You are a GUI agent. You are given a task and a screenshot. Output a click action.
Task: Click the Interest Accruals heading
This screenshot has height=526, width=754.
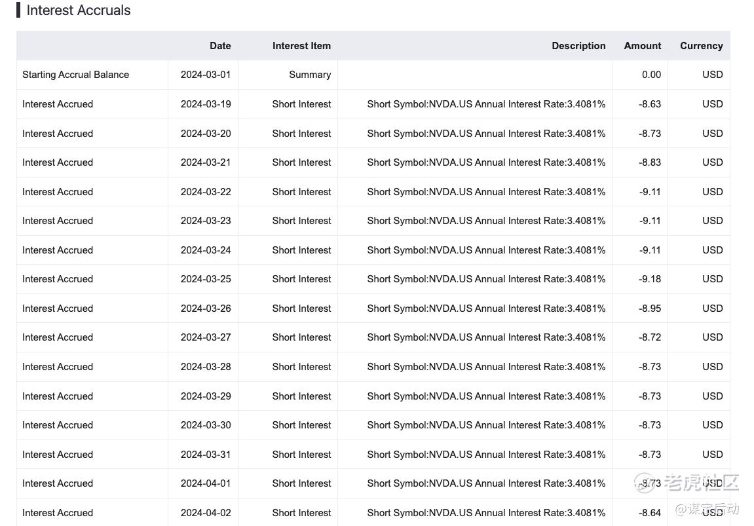point(79,10)
